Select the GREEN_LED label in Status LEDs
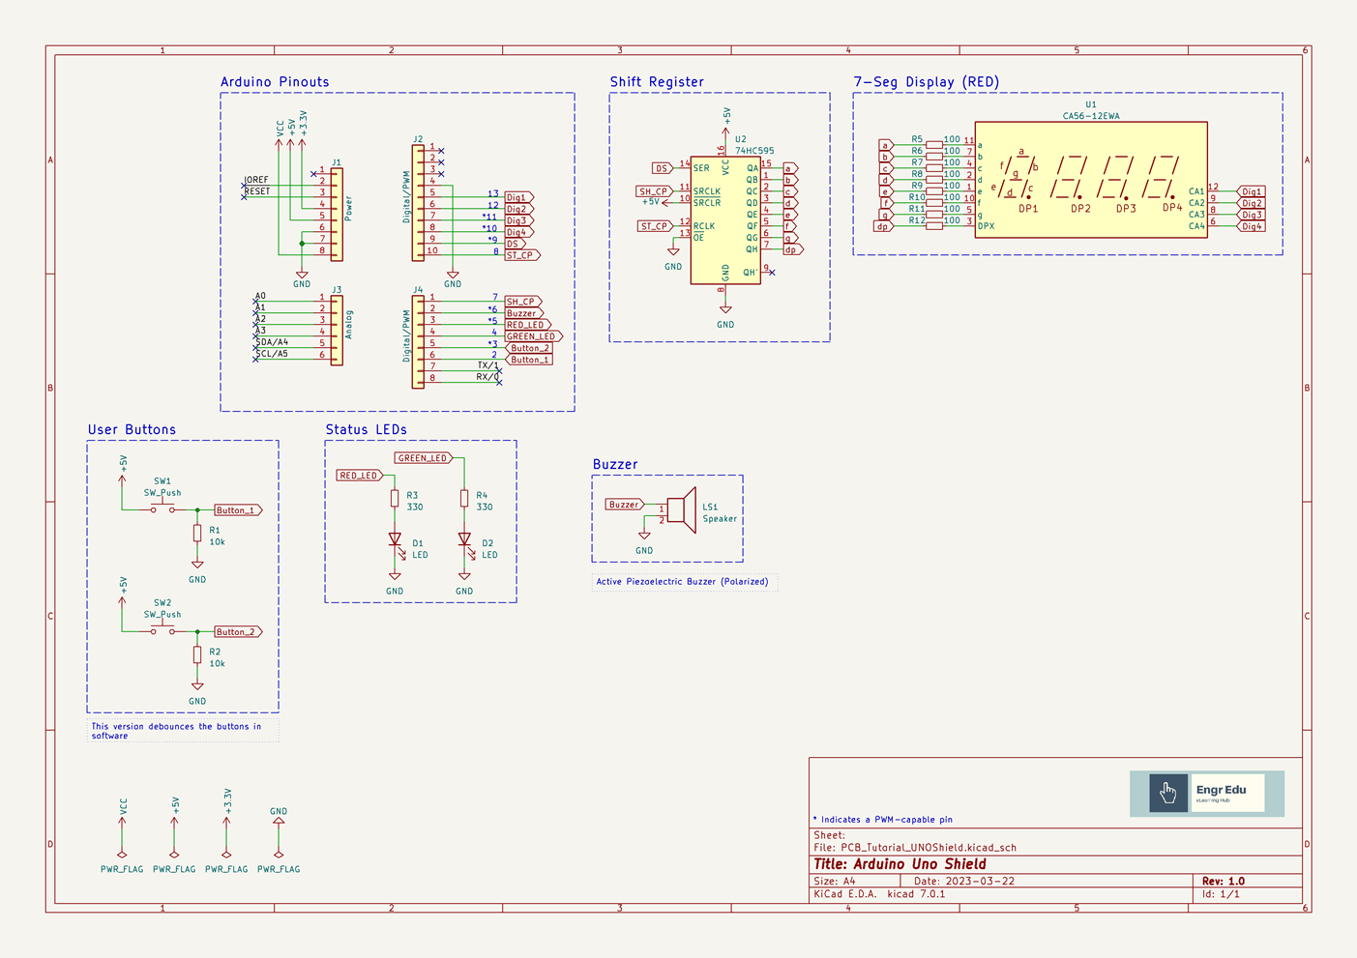Image resolution: width=1357 pixels, height=958 pixels. (x=423, y=458)
